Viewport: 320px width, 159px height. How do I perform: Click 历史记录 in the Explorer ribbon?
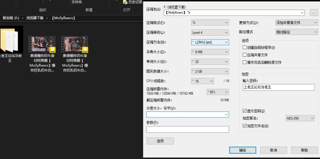133,2
